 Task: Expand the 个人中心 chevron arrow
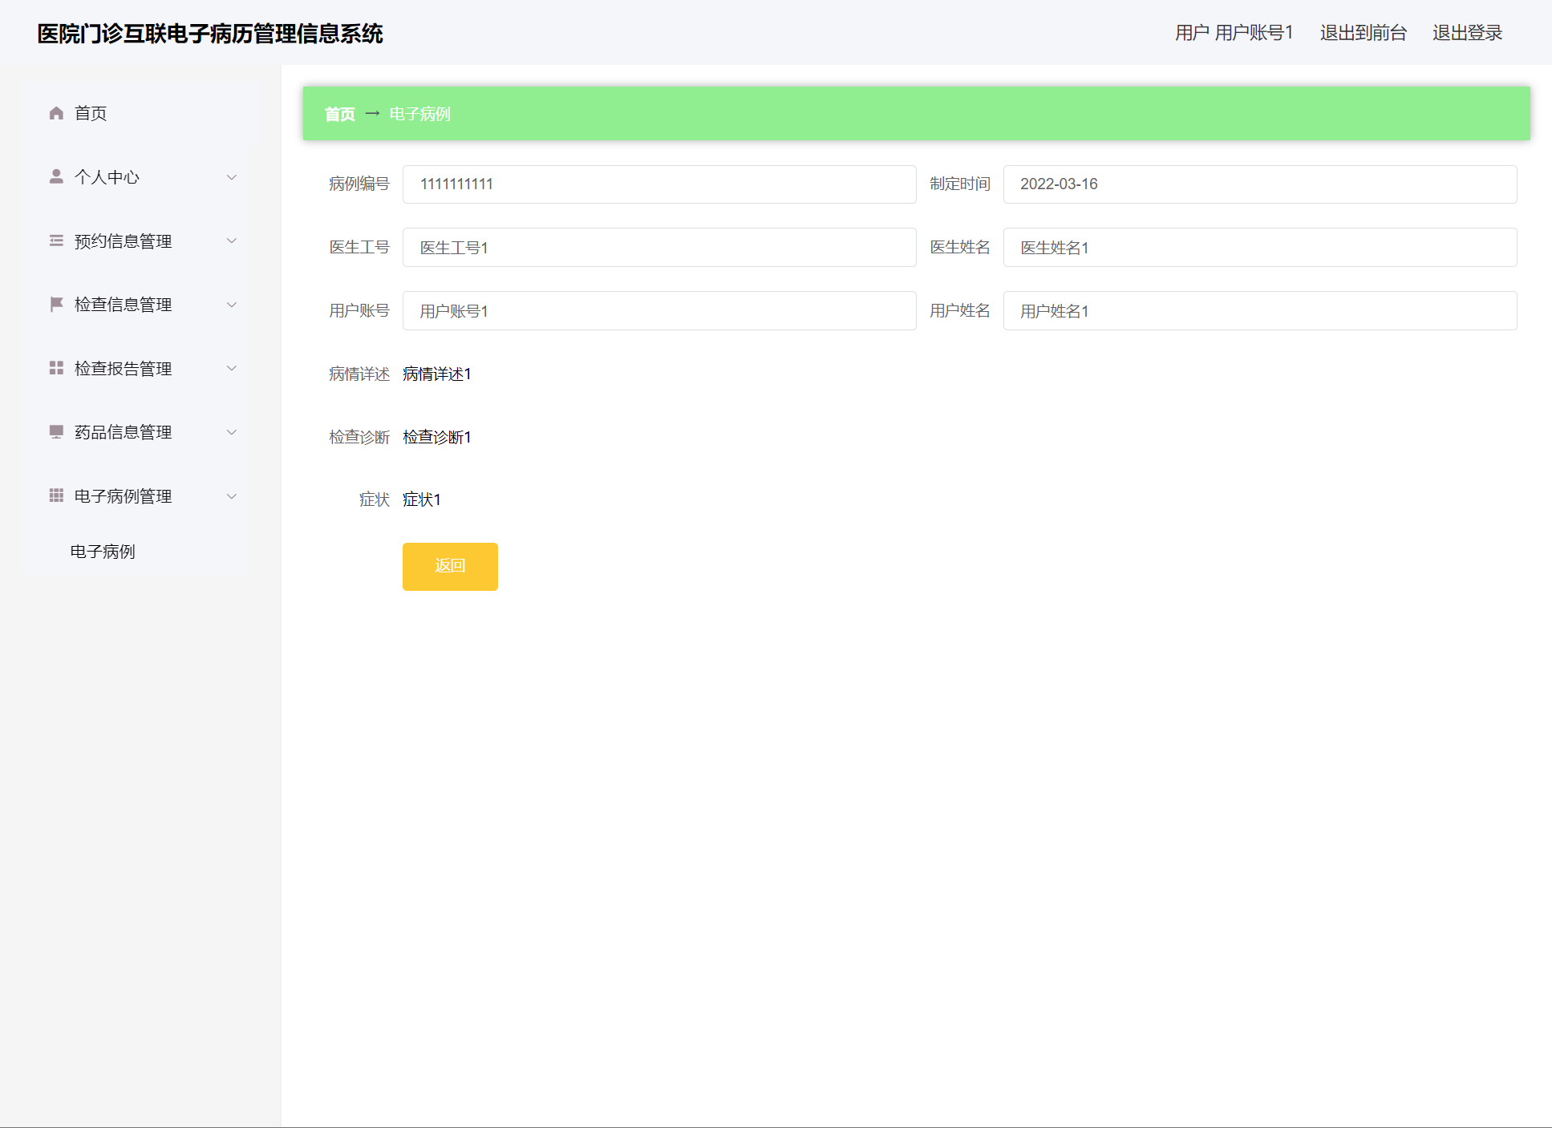(x=232, y=177)
